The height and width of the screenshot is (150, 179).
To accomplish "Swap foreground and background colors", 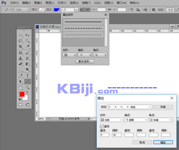I will tap(27, 92).
